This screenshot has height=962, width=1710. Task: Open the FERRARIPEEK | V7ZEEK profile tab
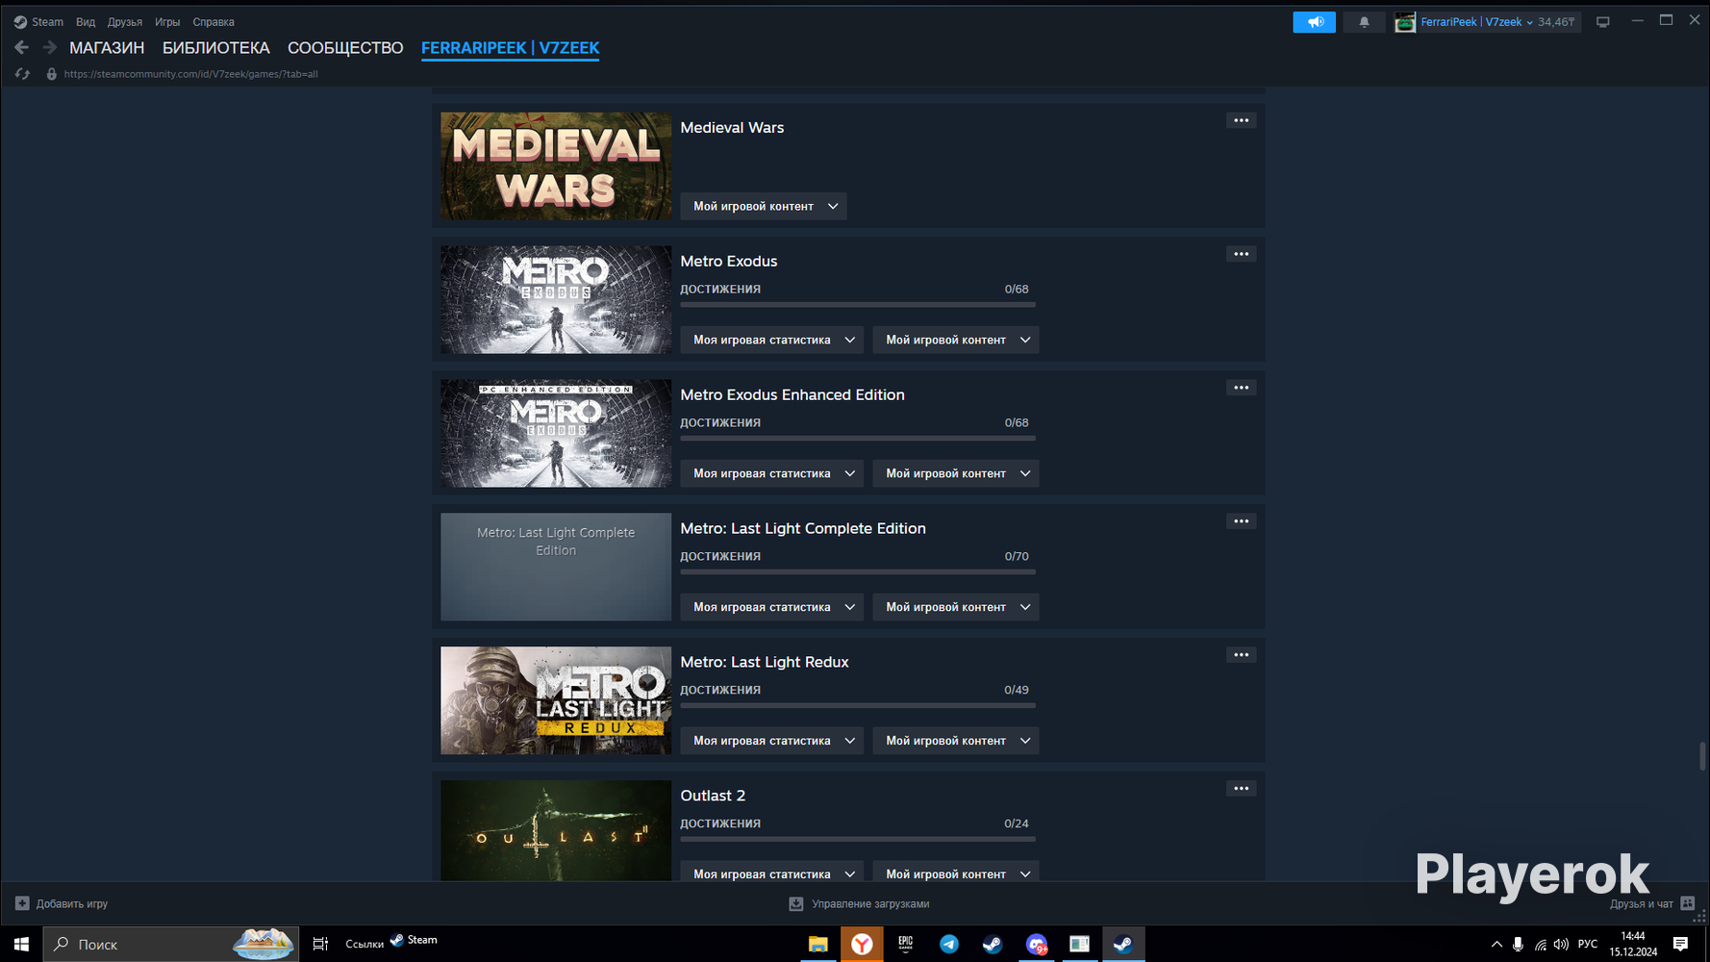[511, 48]
